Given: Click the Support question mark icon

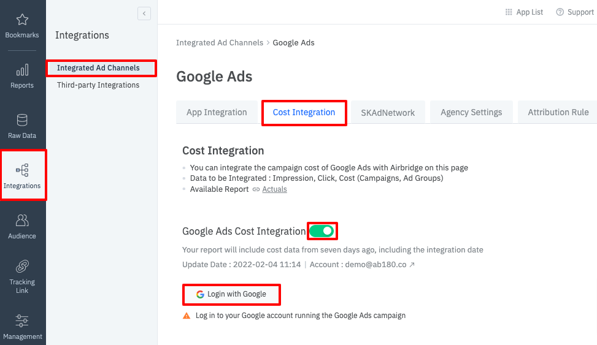Looking at the screenshot, I should [x=560, y=12].
